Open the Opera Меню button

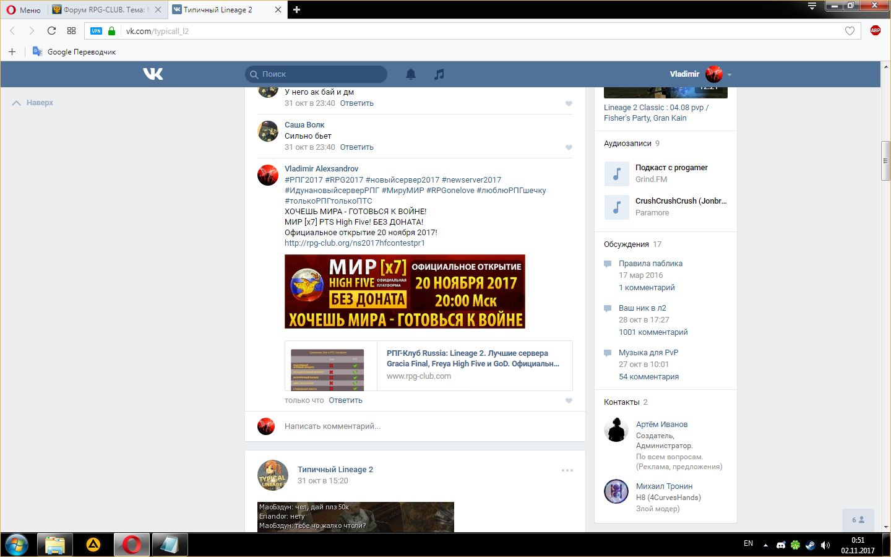tap(24, 10)
